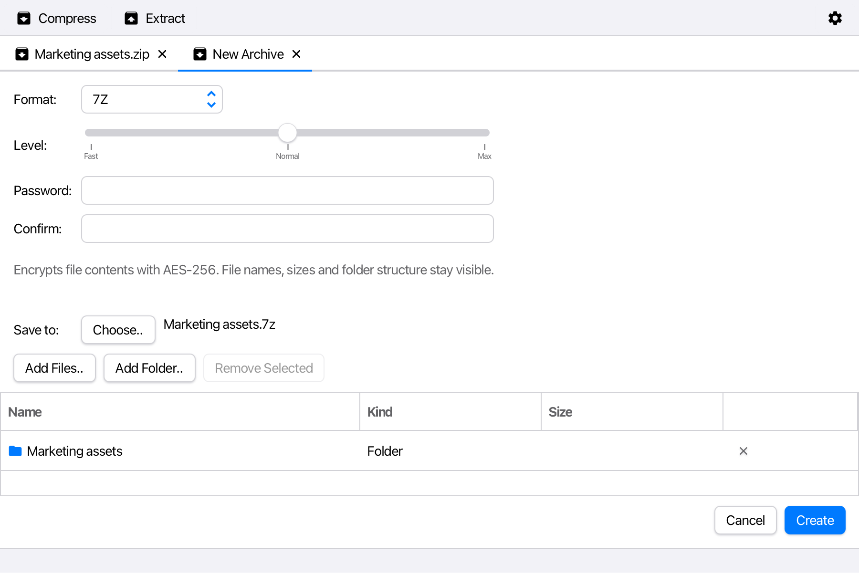Click the Add Files.. button
This screenshot has width=859, height=575.
point(54,368)
